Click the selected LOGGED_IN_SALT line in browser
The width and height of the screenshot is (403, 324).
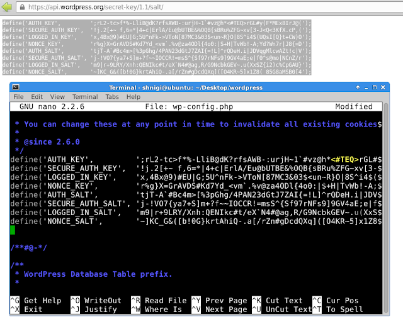click(x=157, y=65)
